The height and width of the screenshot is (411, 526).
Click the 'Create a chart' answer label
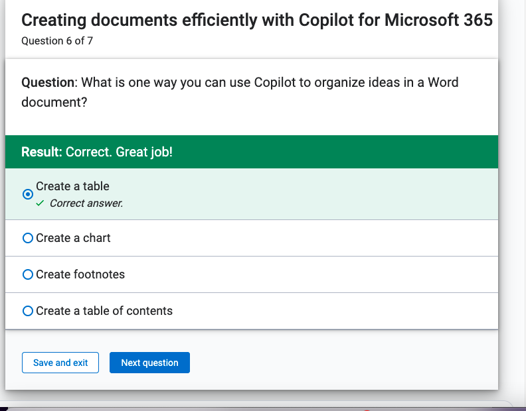click(73, 238)
